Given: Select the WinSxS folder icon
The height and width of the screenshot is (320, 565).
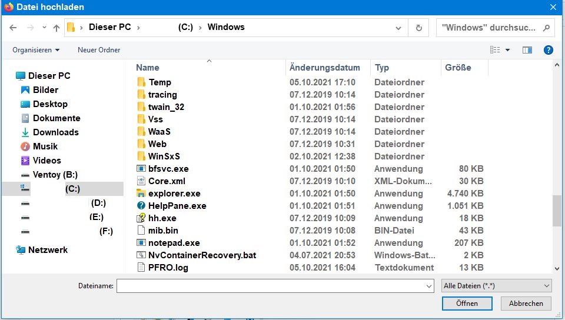Looking at the screenshot, I should pyautogui.click(x=141, y=156).
